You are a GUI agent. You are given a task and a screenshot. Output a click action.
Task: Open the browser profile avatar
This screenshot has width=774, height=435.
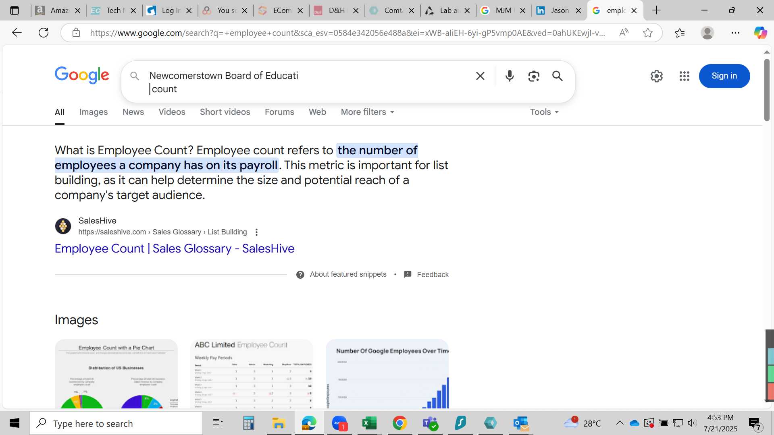pyautogui.click(x=707, y=33)
